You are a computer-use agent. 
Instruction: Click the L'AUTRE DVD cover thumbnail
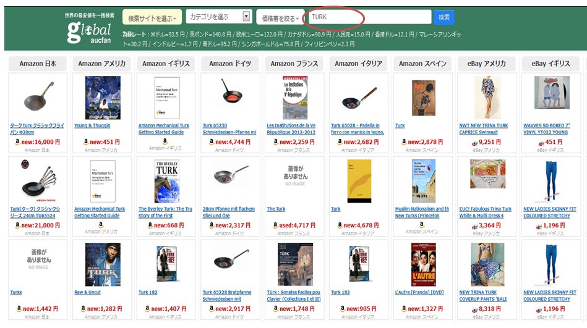click(x=424, y=264)
